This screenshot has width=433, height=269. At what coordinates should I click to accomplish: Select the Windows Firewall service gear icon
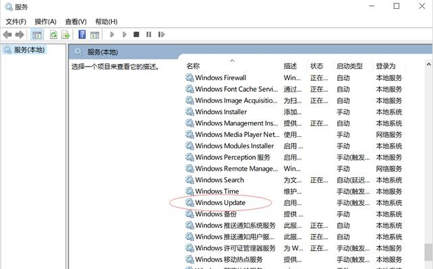(x=190, y=78)
